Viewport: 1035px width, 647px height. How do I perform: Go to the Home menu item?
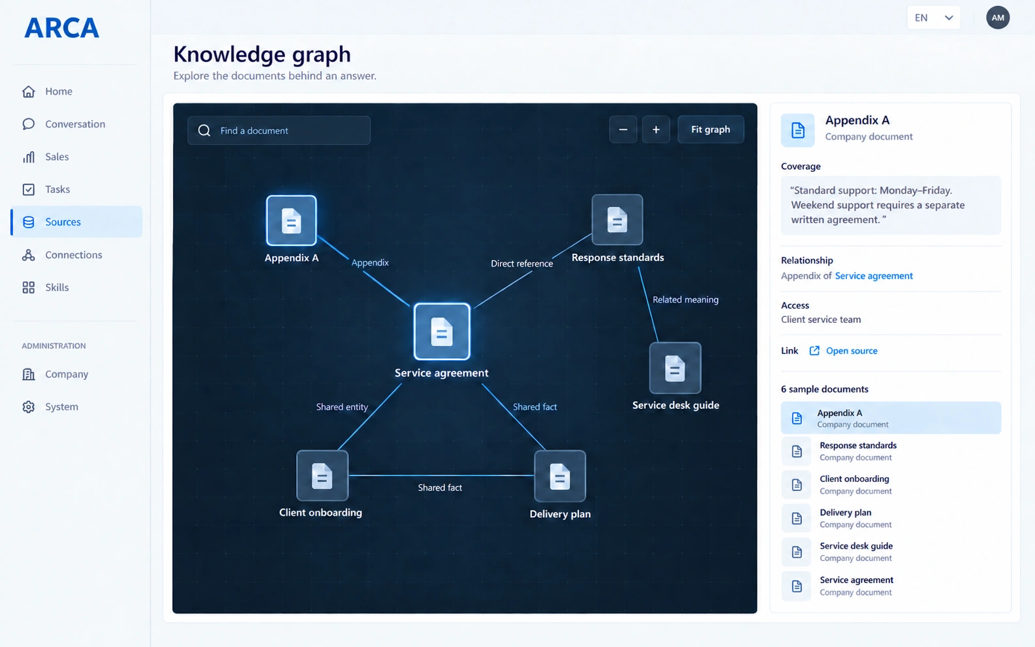click(77, 91)
